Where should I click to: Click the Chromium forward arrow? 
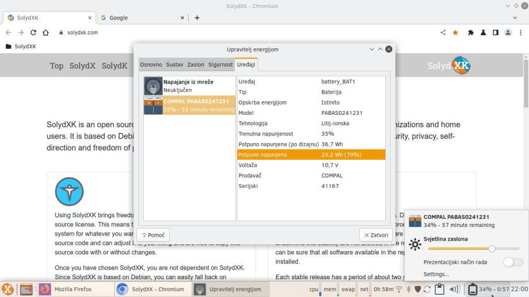point(21,32)
